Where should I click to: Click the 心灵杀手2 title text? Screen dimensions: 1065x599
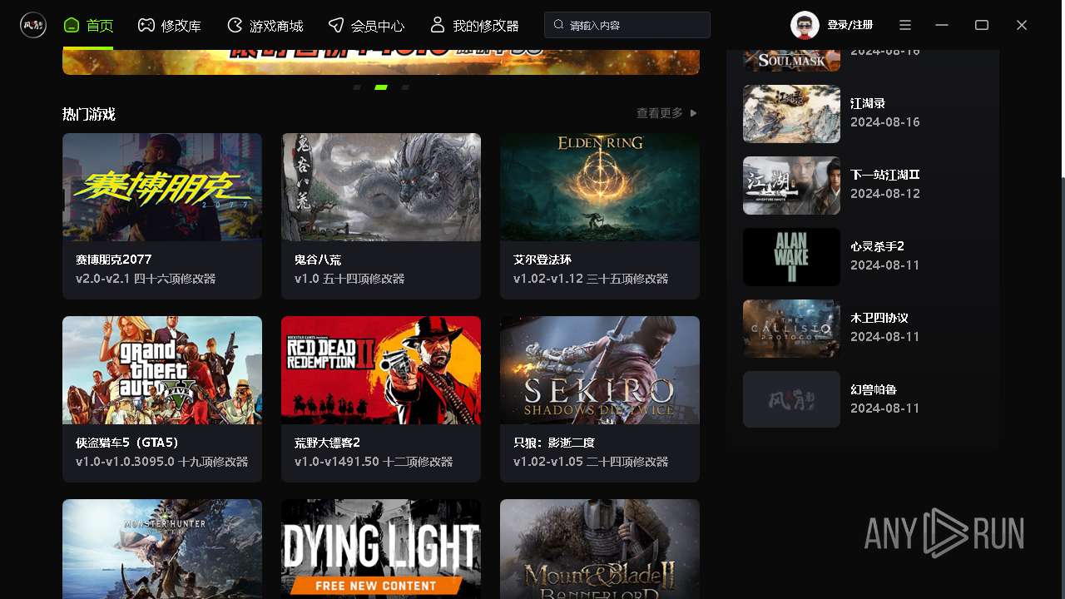[877, 246]
